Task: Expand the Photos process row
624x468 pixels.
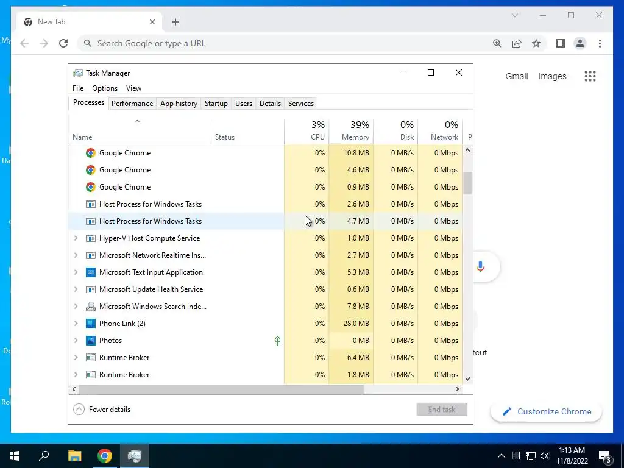Action: pos(76,341)
